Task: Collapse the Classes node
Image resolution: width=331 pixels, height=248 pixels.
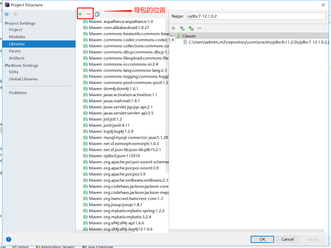Action: (x=172, y=36)
